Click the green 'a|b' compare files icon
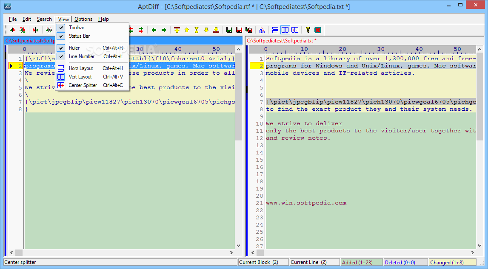488x269 pixels. click(12, 30)
